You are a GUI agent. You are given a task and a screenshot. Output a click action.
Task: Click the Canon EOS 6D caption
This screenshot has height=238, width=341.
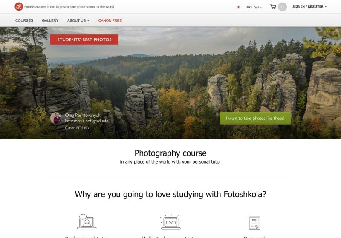coord(77,128)
